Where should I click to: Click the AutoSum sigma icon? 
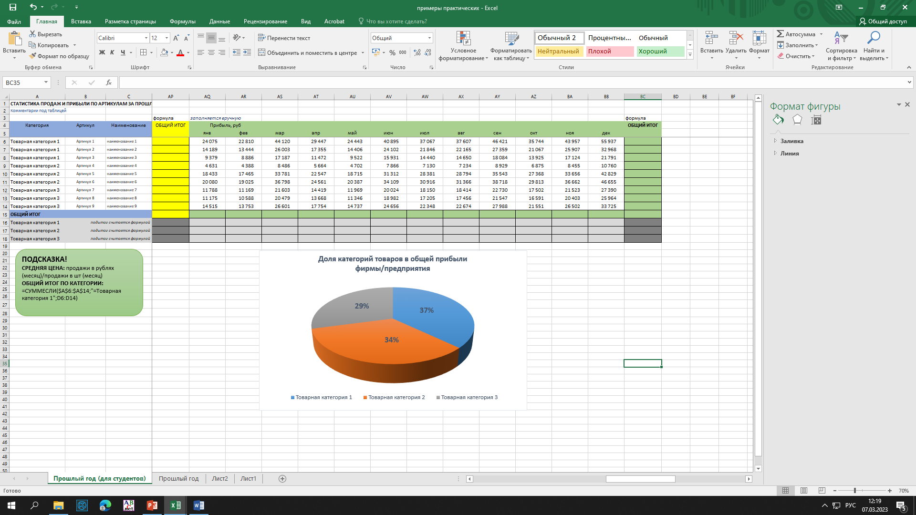pyautogui.click(x=781, y=34)
